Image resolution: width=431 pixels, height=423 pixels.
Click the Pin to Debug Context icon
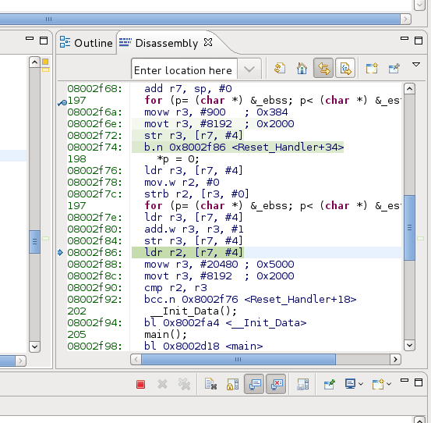pyautogui.click(x=394, y=68)
